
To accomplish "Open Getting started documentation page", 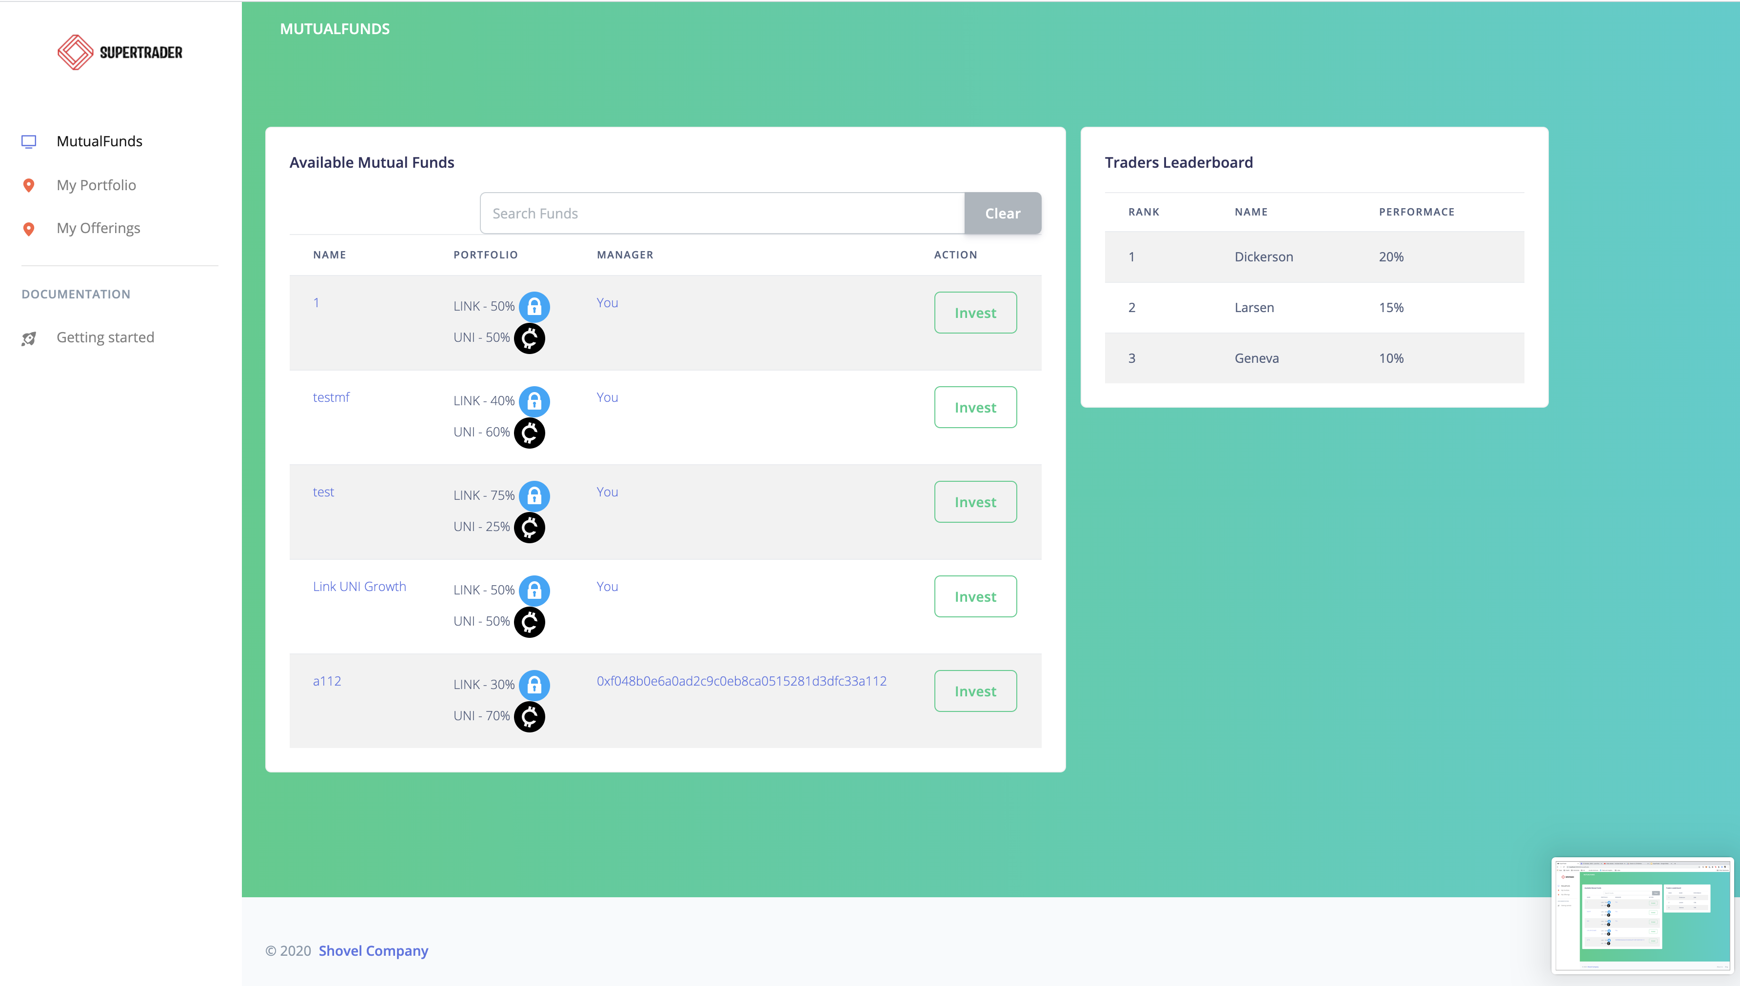I will [x=105, y=336].
